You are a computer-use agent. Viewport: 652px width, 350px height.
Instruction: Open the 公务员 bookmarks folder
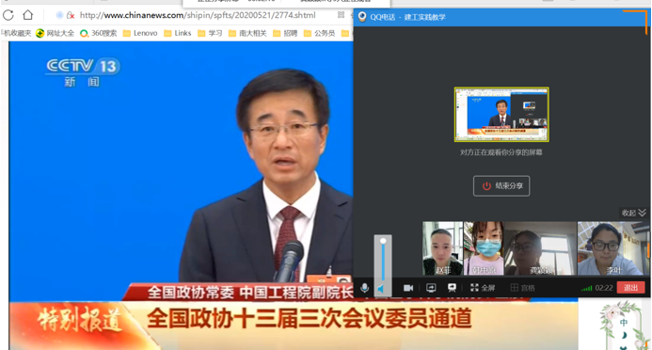[x=319, y=33]
